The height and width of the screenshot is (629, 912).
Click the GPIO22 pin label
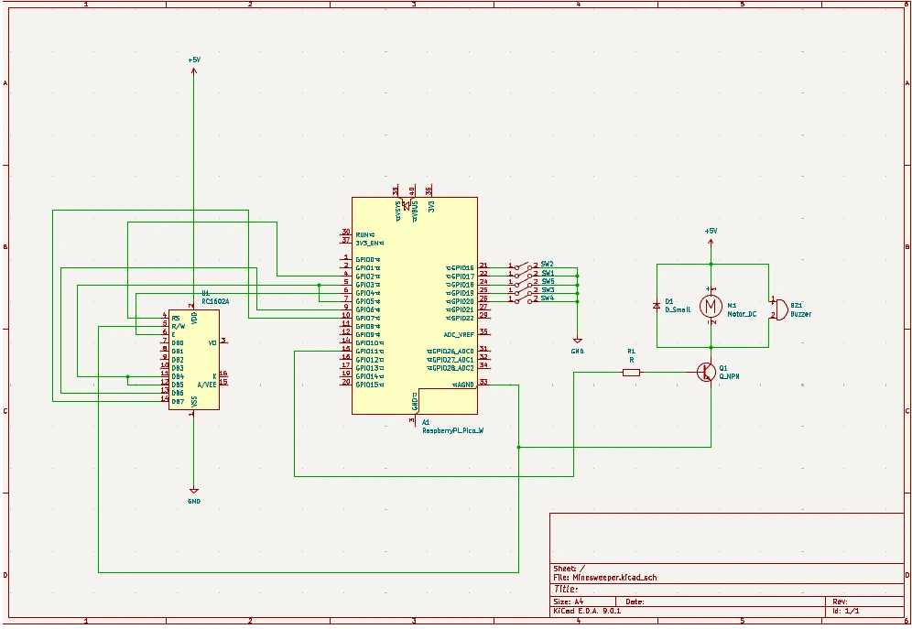[461, 318]
